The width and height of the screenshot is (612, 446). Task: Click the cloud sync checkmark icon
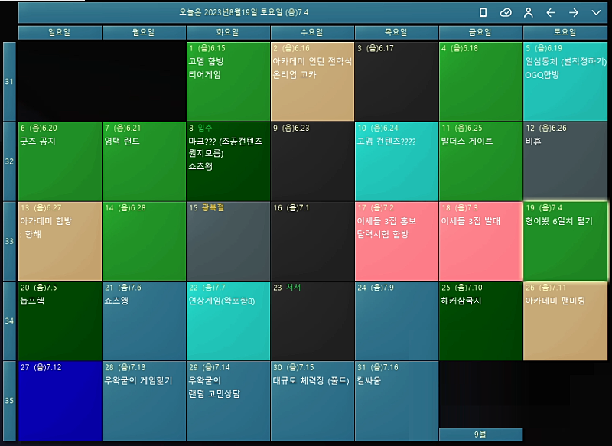pos(506,12)
